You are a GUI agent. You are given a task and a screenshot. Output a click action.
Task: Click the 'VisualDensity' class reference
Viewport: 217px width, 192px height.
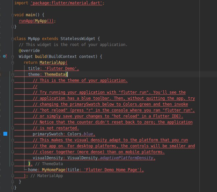tap(82, 158)
